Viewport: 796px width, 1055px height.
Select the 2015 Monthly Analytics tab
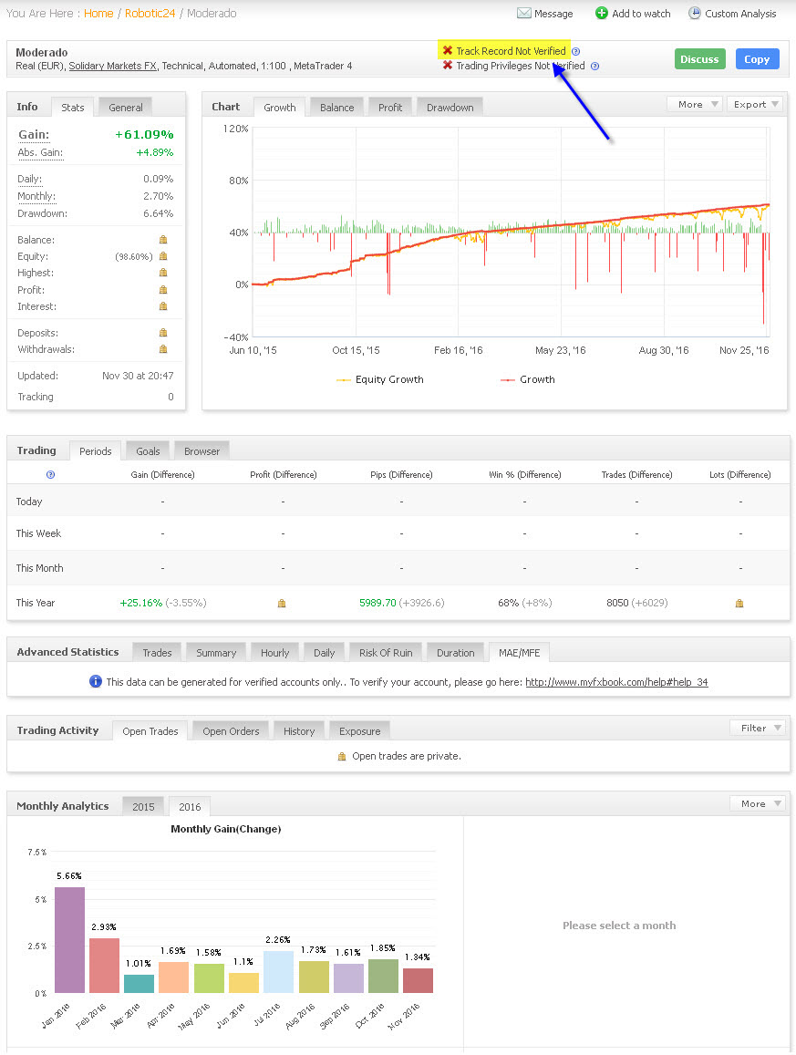coord(143,806)
